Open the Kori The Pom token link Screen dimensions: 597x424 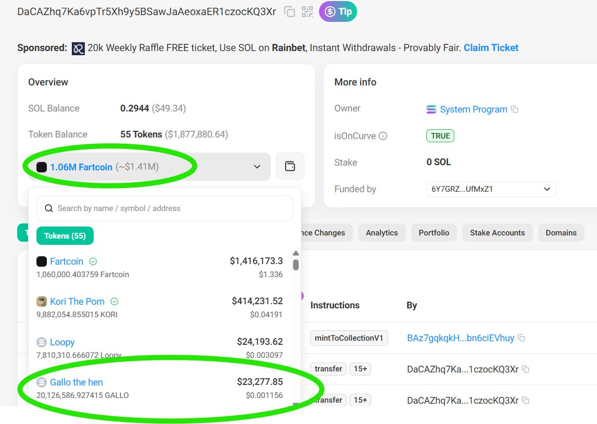(77, 302)
